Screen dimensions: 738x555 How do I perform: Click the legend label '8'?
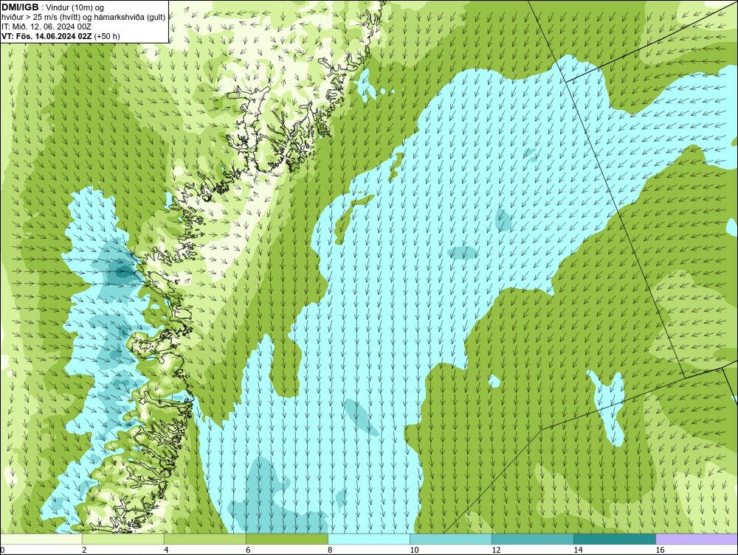tap(330, 550)
